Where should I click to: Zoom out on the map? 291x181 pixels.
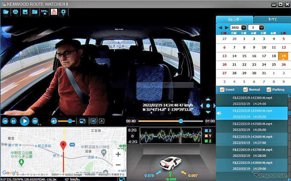(x=118, y=165)
